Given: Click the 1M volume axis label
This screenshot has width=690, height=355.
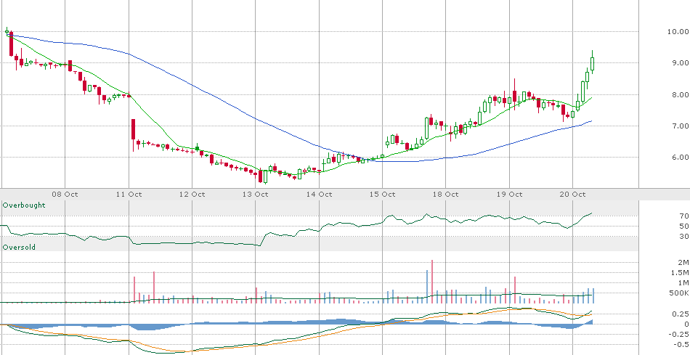Looking at the screenshot, I should pos(683,282).
